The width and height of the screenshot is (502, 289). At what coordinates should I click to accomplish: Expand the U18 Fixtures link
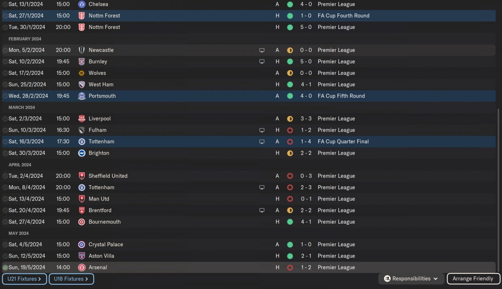tap(71, 279)
